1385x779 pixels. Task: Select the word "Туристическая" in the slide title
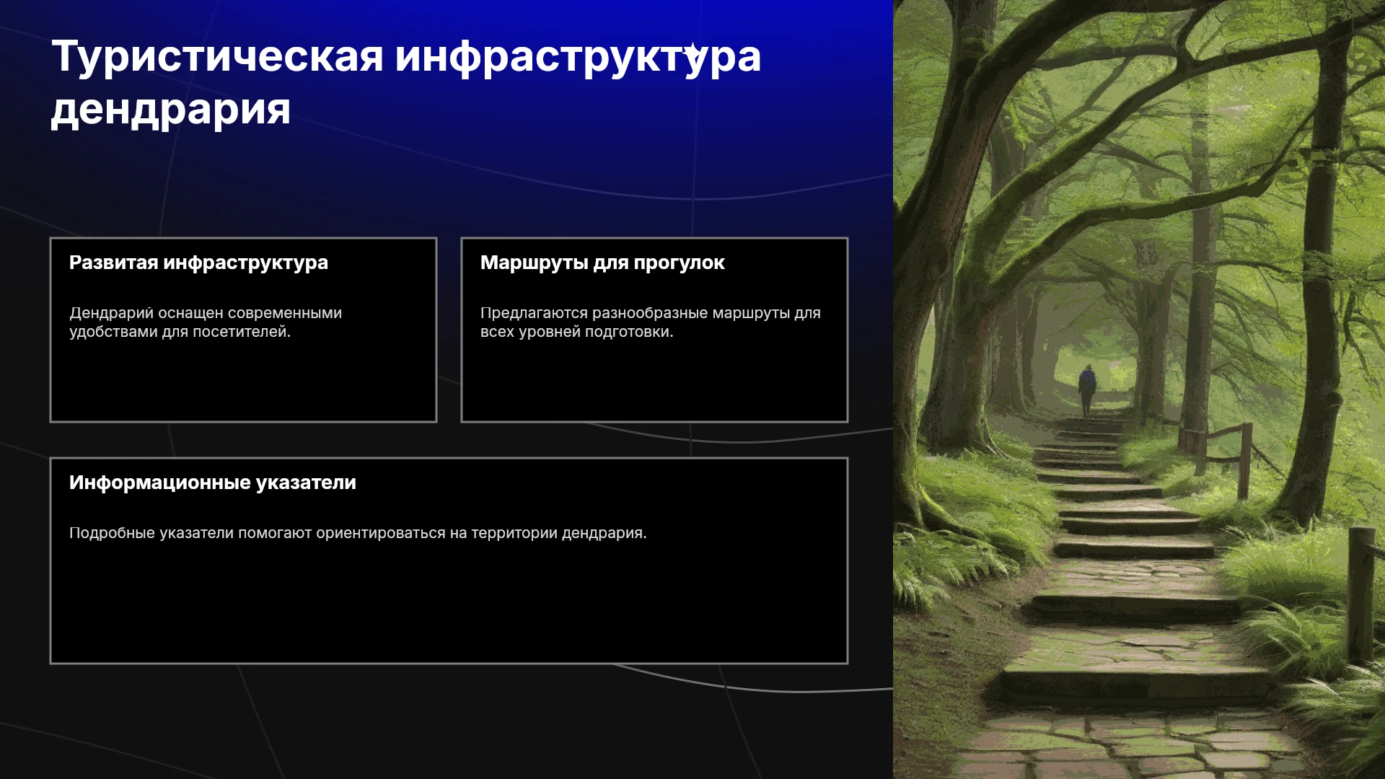click(217, 56)
